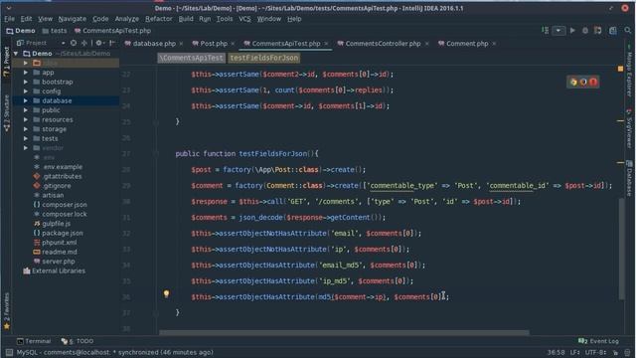This screenshot has height=358, width=636.
Task: Open the Tools menu
Action: point(225,19)
